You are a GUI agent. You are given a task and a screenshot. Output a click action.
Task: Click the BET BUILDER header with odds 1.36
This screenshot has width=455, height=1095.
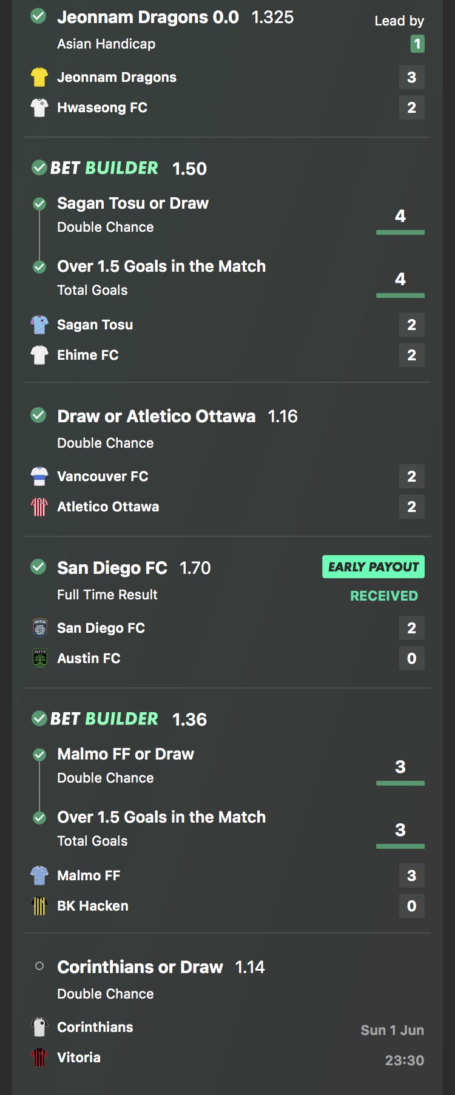(x=120, y=719)
